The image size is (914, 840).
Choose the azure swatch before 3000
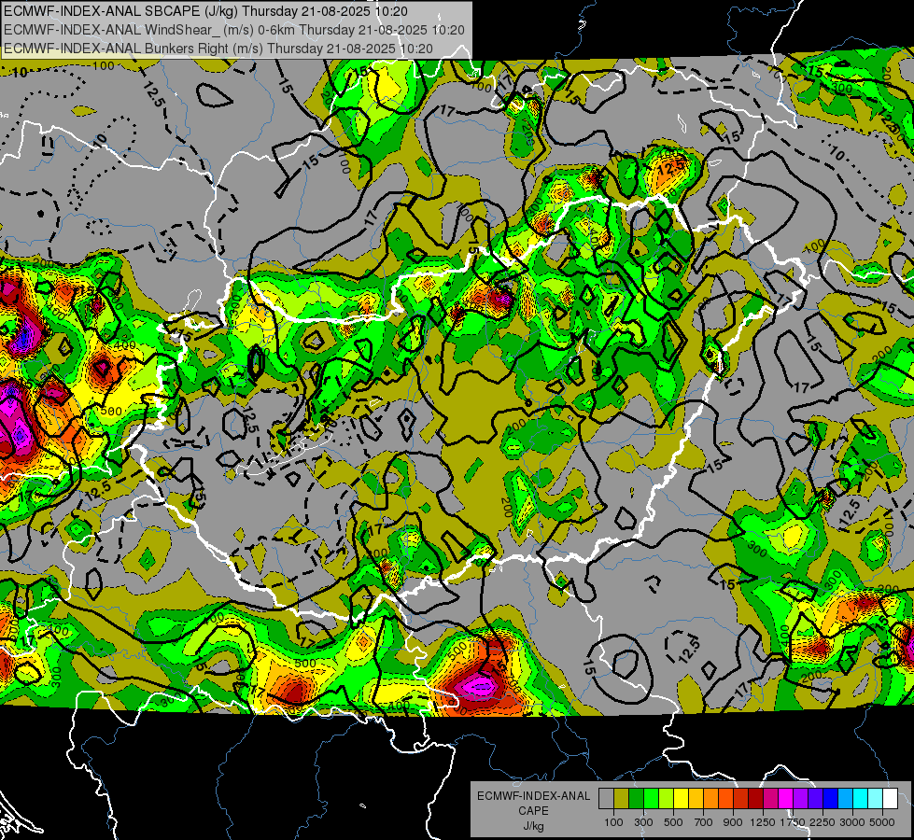pyautogui.click(x=845, y=798)
